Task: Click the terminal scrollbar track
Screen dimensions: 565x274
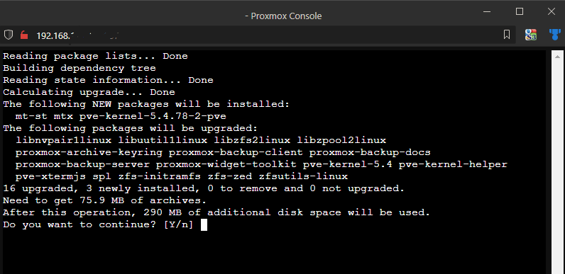Action: 557,167
